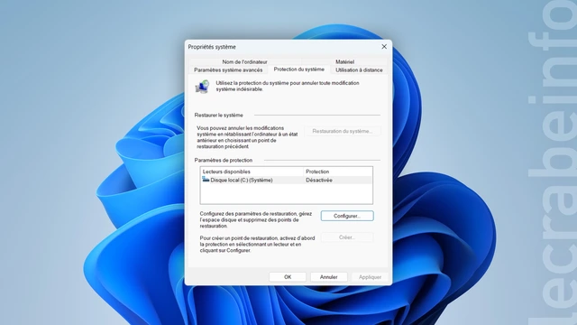Image resolution: width=577 pixels, height=325 pixels.
Task: Close the Propriétés système dialog
Action: 384,46
